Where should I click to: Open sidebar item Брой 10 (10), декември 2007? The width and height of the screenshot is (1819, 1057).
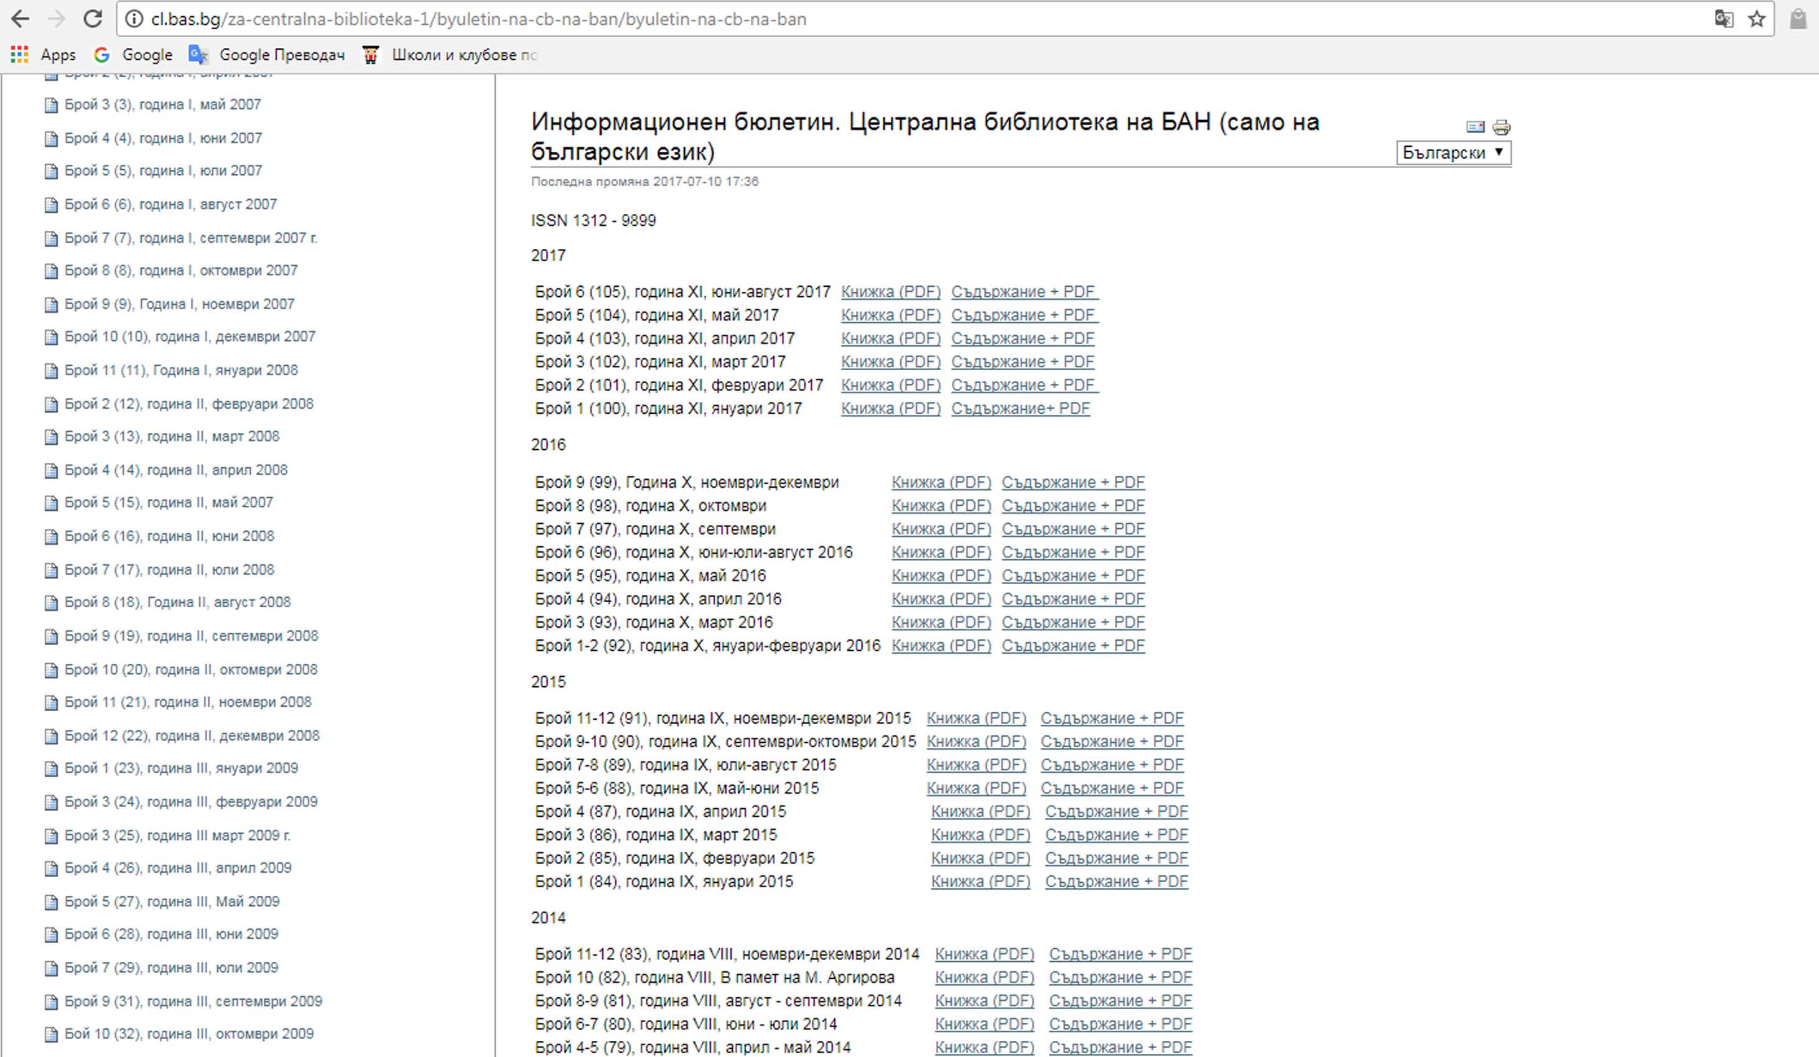[x=190, y=337]
